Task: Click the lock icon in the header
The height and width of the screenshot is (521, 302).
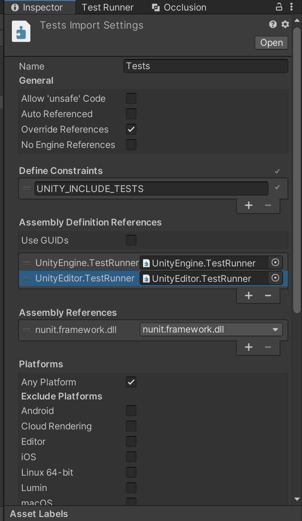Action: pos(279,7)
